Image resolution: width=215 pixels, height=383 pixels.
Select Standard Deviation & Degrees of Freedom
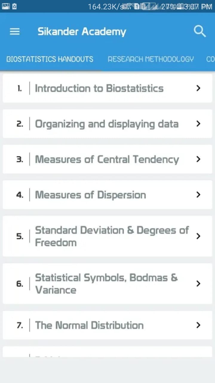coord(112,236)
